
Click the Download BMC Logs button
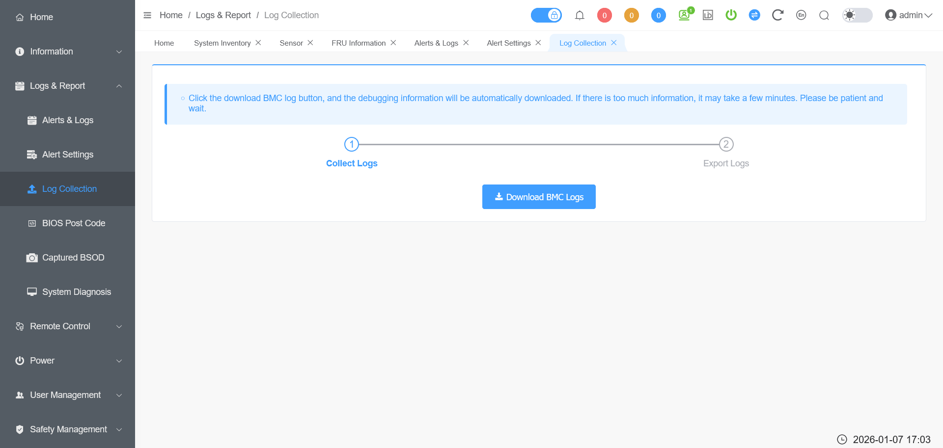[x=539, y=197]
